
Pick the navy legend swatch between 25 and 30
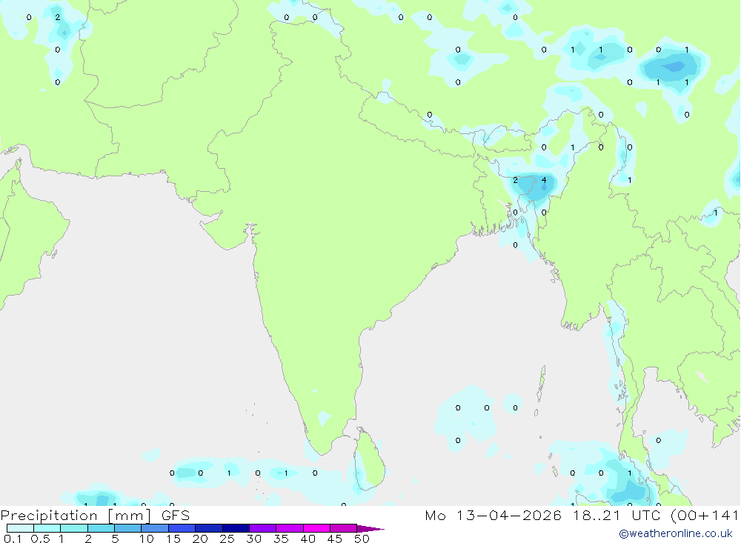tap(236, 528)
